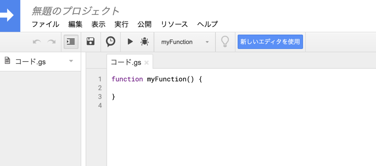The height and width of the screenshot is (166, 376).
Task: Open the current project's triggers clock icon
Action: coord(110,42)
